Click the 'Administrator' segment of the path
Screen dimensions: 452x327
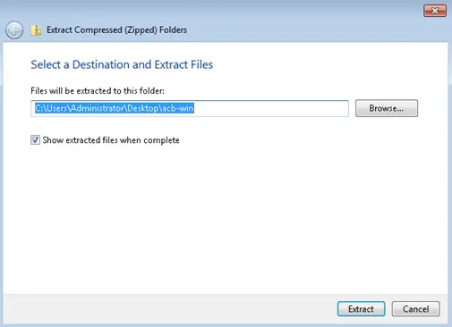pos(97,108)
